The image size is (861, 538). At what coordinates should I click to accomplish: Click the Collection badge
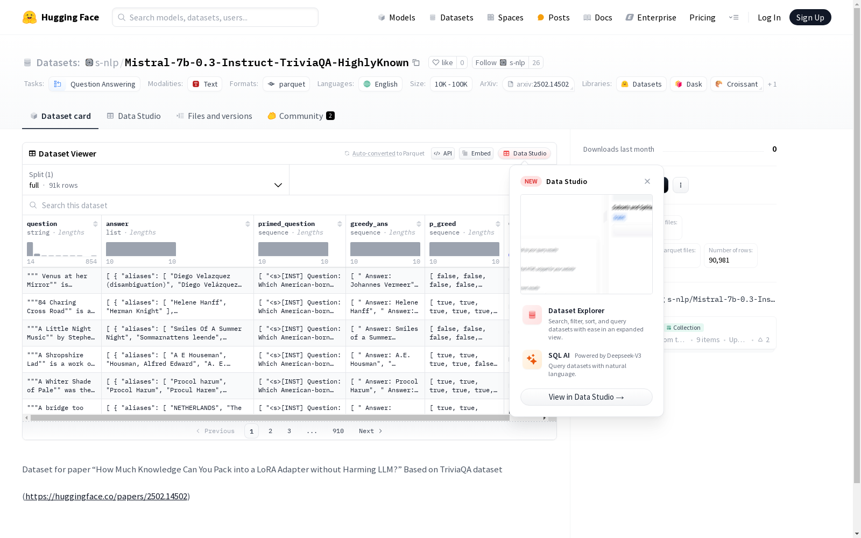683,328
